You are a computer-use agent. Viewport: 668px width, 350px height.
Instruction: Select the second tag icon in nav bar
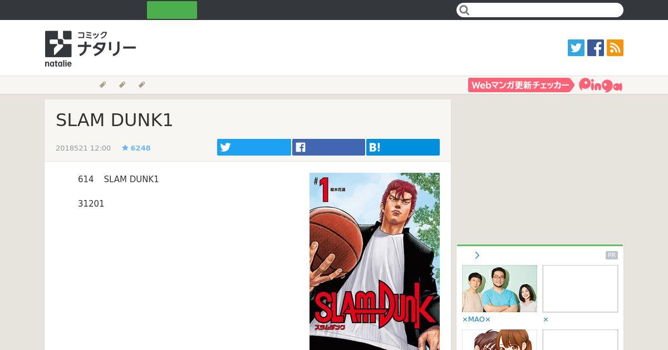click(122, 85)
